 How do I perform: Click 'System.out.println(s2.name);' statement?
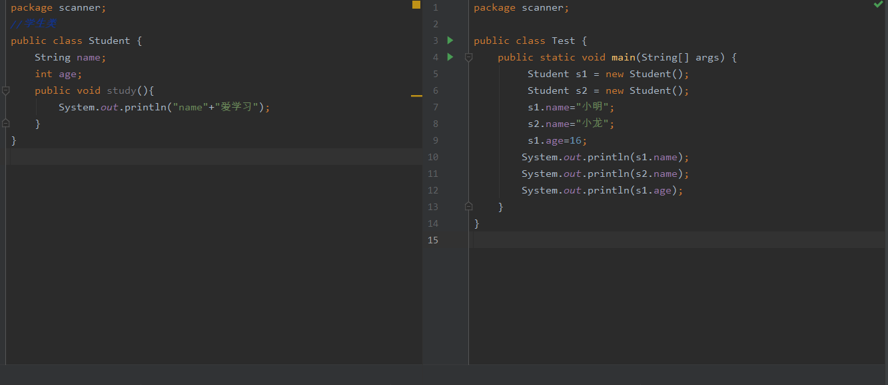point(606,174)
